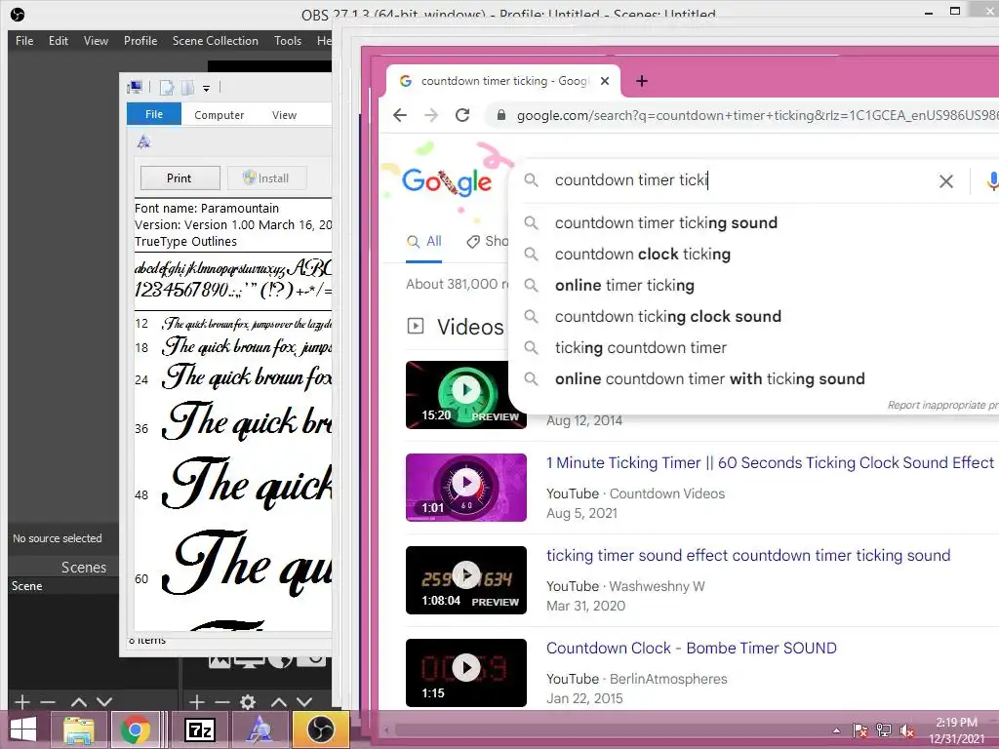Click the muted volume tray icon
This screenshot has height=749, width=999.
pyautogui.click(x=907, y=731)
